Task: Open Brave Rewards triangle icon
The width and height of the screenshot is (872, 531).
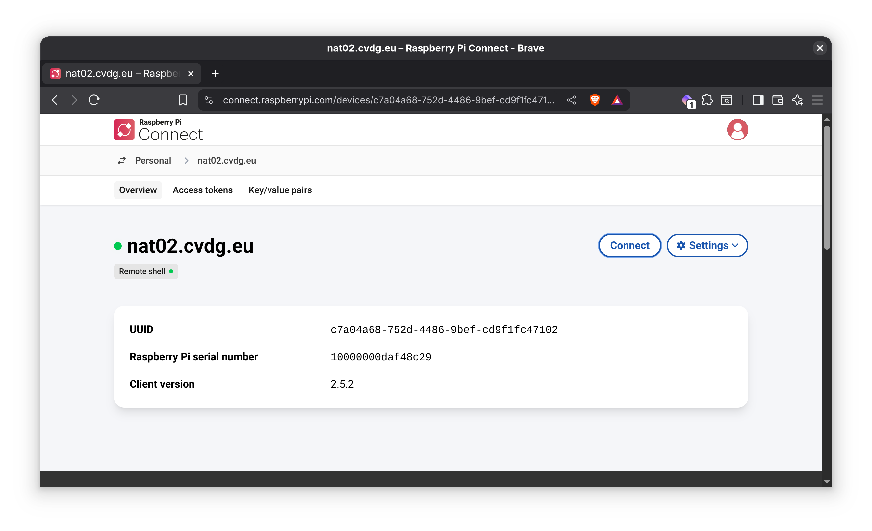Action: (616, 100)
